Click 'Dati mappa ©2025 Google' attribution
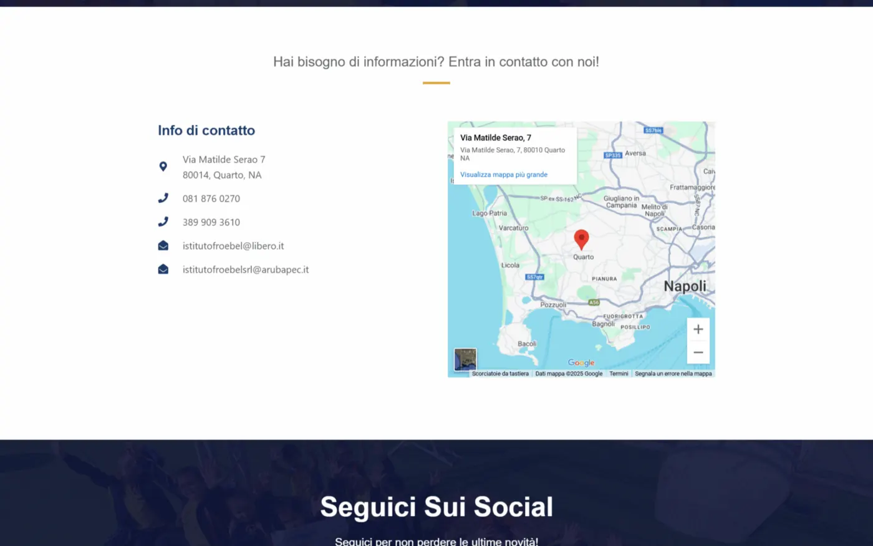 click(x=569, y=374)
